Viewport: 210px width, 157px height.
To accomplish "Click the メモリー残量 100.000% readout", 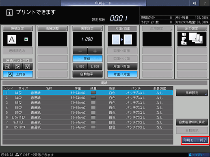I will click(192, 18).
